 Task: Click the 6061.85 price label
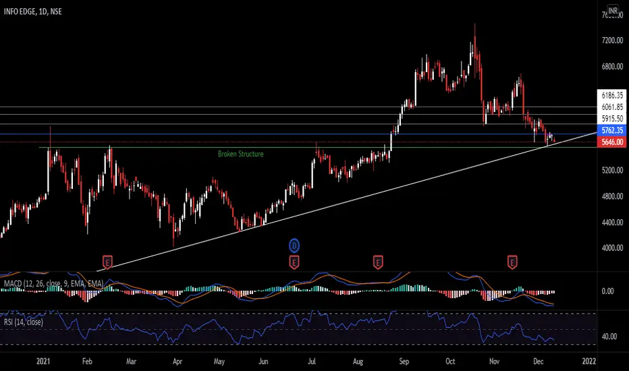coord(611,107)
